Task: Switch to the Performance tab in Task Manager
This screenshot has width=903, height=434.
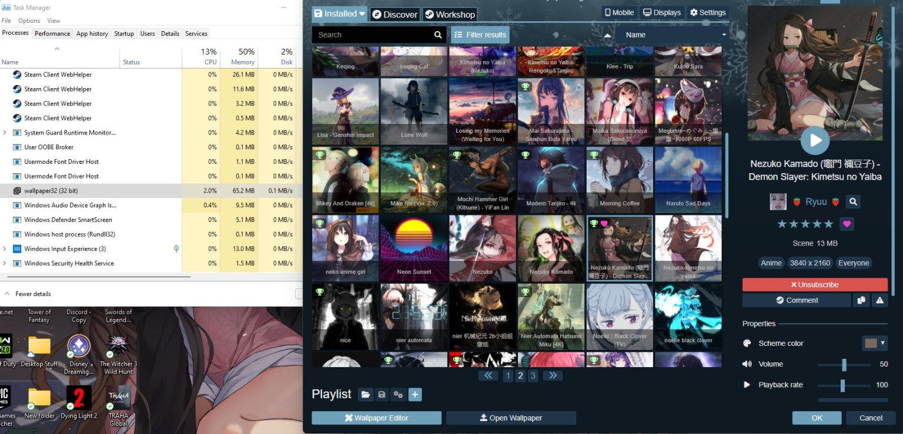Action: 52,33
